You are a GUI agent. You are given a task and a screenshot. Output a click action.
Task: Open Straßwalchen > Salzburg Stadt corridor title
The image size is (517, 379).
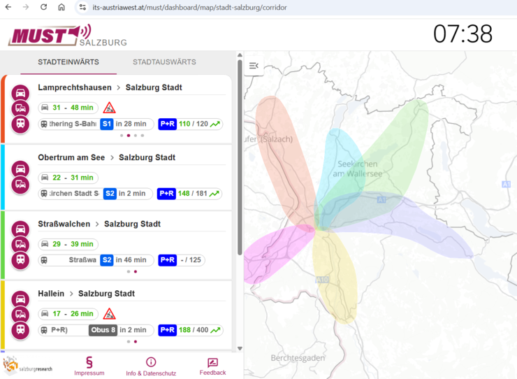[x=99, y=224]
